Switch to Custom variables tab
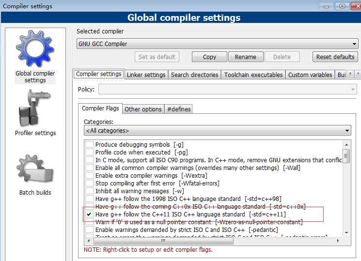Image resolution: width=361 pixels, height=261 pixels. (x=310, y=75)
